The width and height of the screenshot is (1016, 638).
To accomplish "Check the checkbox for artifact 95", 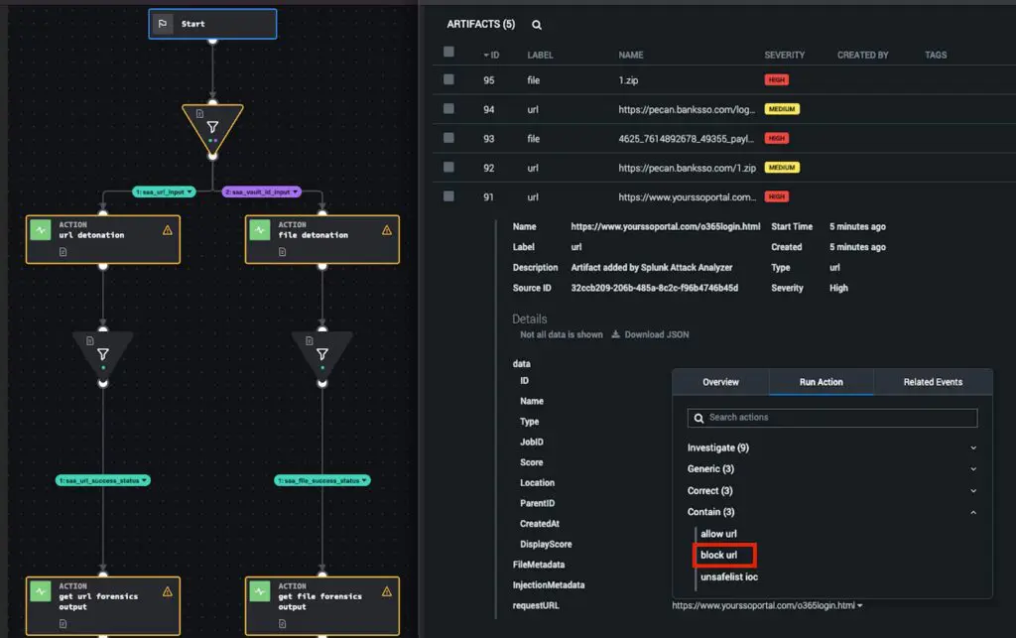I will (x=449, y=79).
